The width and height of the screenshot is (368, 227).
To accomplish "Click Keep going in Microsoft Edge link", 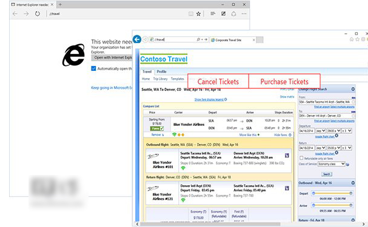I will pyautogui.click(x=112, y=88).
